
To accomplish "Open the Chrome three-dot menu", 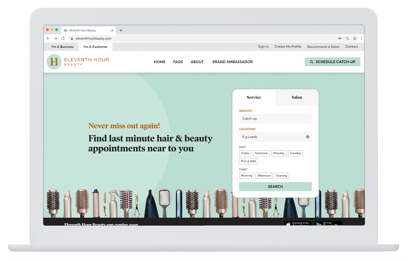I will pos(361,38).
